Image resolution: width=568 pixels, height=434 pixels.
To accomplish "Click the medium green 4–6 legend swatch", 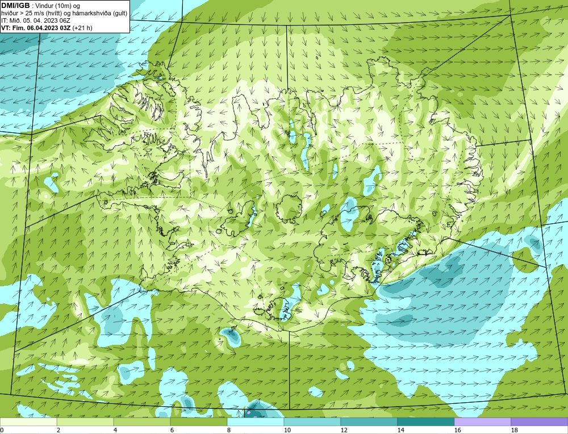I will coord(142,422).
